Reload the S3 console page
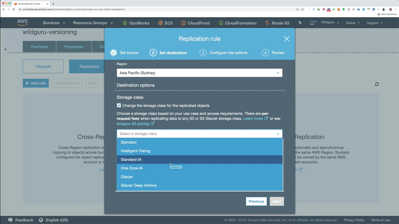This screenshot has width=399, height=224. coord(14,9)
